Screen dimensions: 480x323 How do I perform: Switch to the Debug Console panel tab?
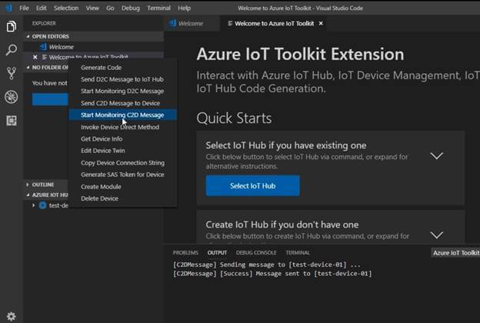(x=256, y=252)
